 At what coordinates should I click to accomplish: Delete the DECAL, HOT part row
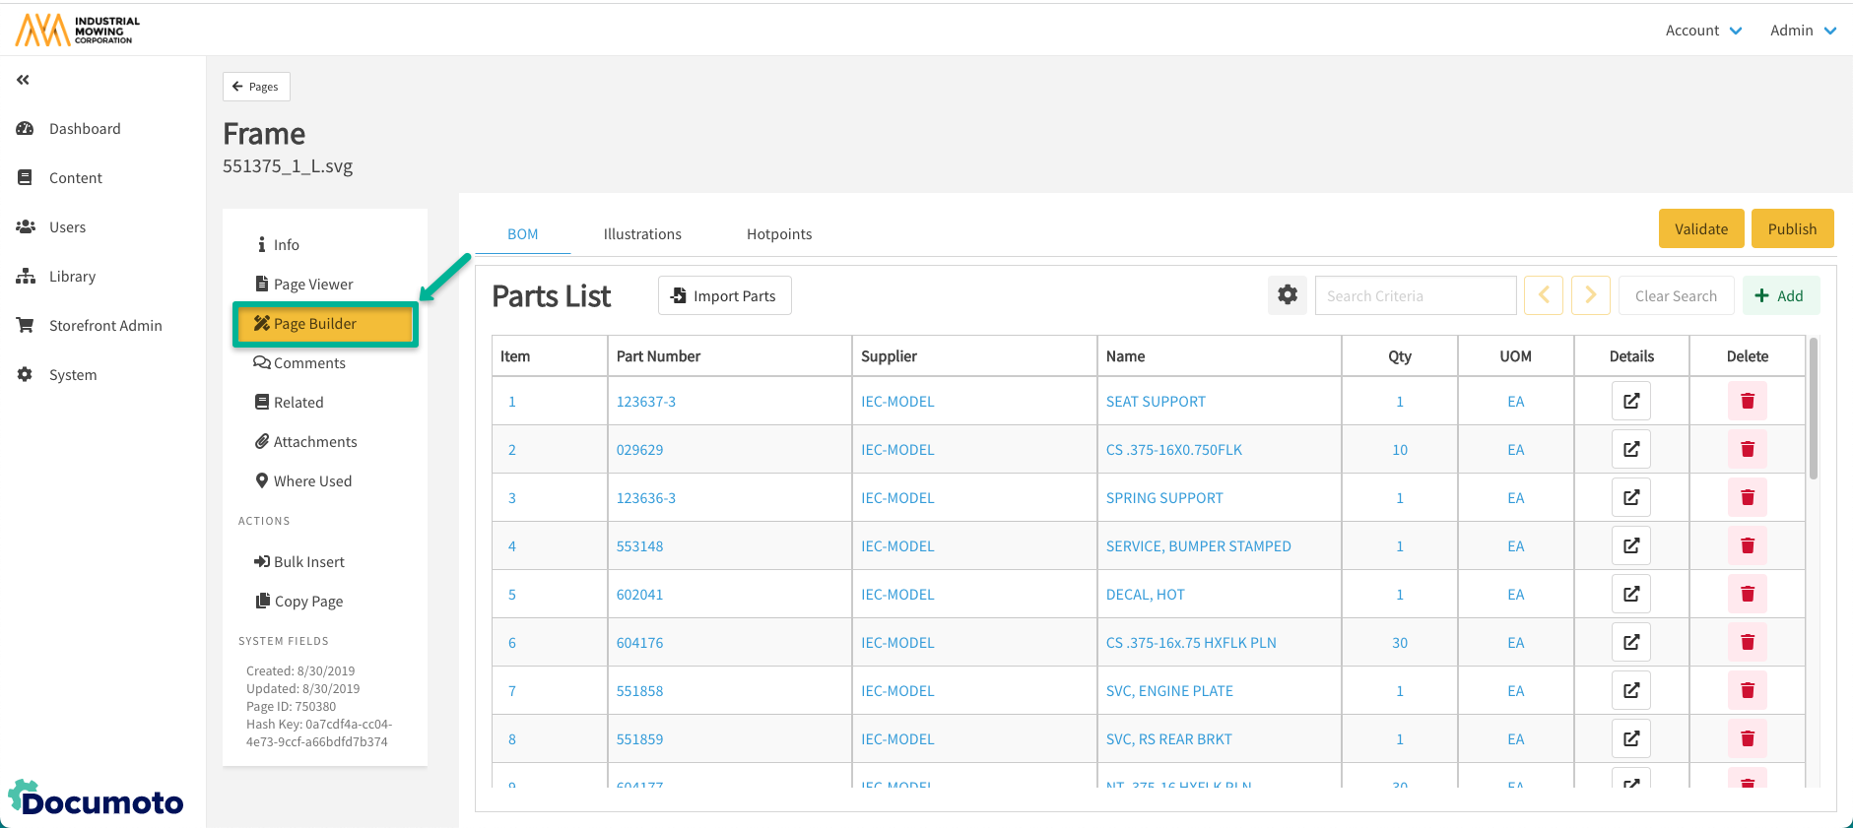(x=1747, y=595)
